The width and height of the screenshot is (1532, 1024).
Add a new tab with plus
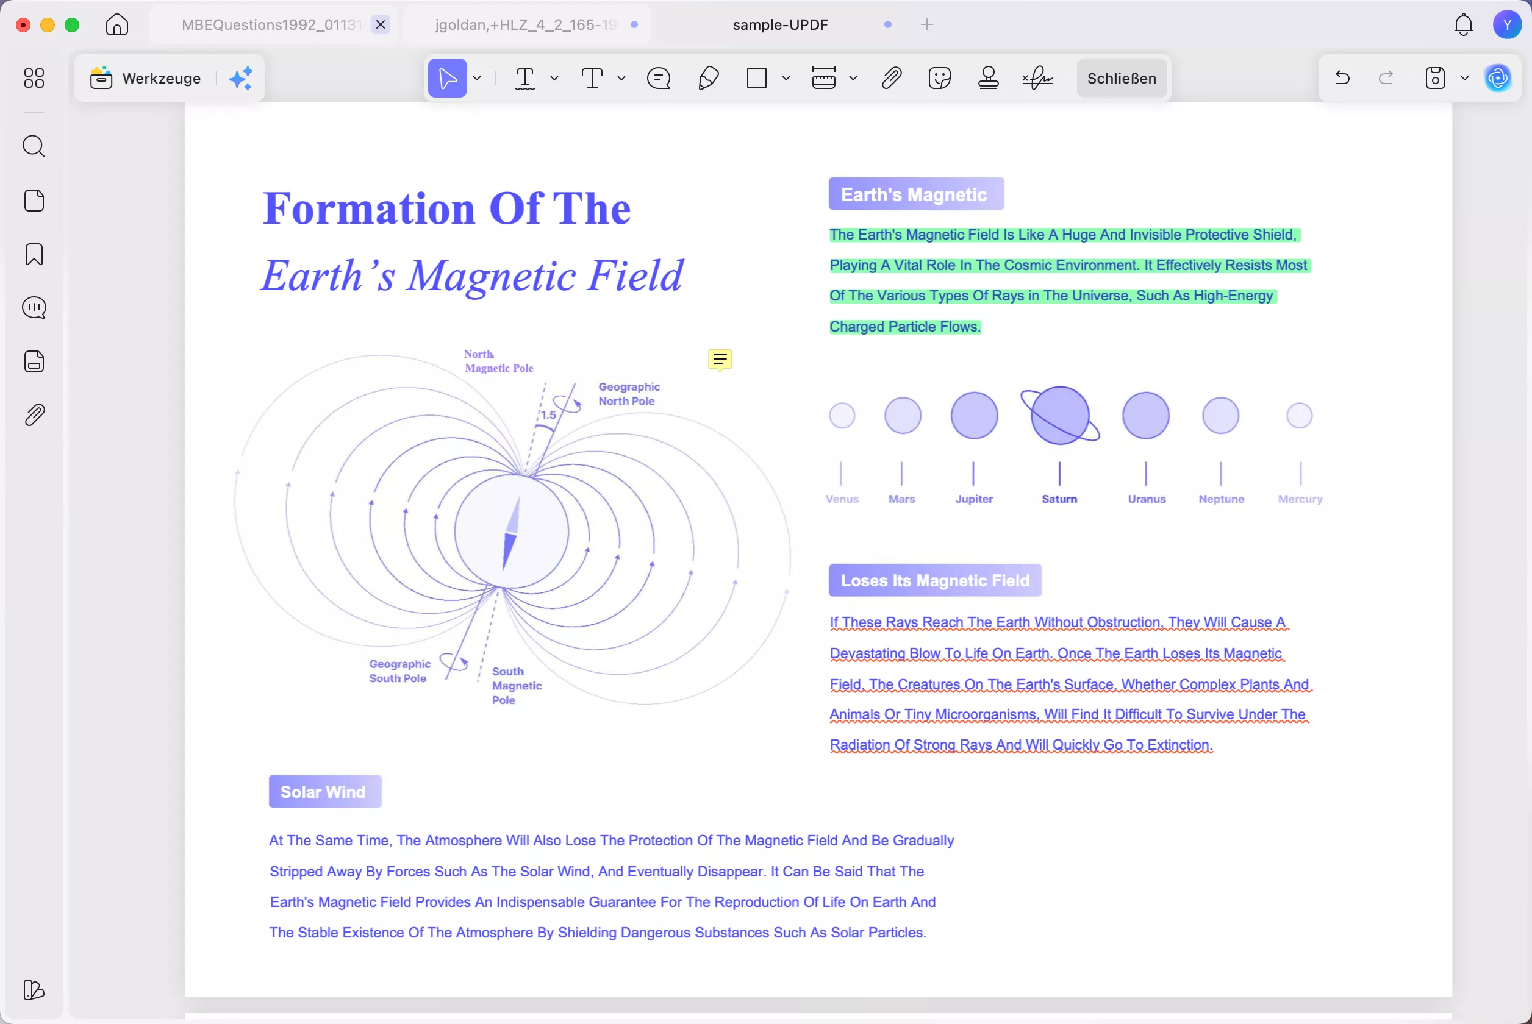tap(926, 25)
